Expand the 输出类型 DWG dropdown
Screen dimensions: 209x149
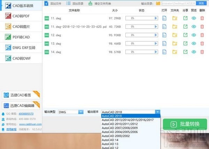tap(81, 112)
